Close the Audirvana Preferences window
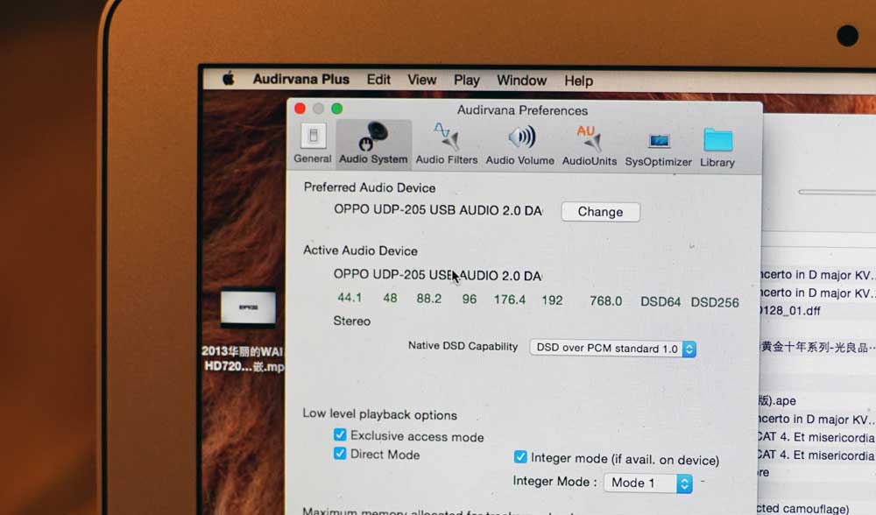 point(300,109)
